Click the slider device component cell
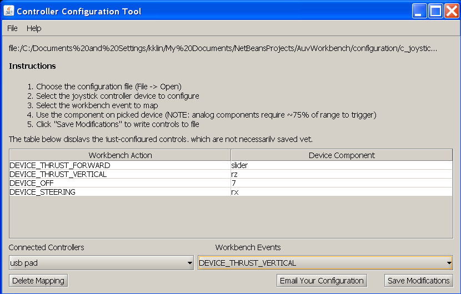Screen dimensions: 461x294 pyautogui.click(x=342, y=165)
